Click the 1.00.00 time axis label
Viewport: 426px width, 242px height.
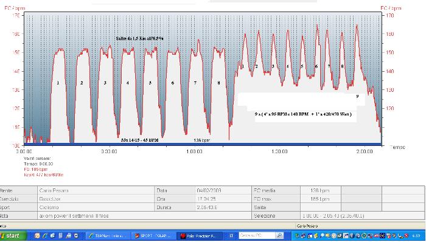pos(195,151)
